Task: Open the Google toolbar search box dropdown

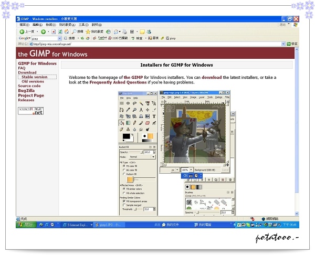Action: pyautogui.click(x=59, y=38)
